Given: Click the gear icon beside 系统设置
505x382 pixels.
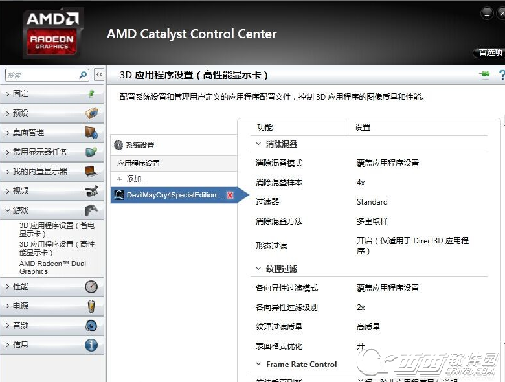Looking at the screenshot, I should 118,145.
